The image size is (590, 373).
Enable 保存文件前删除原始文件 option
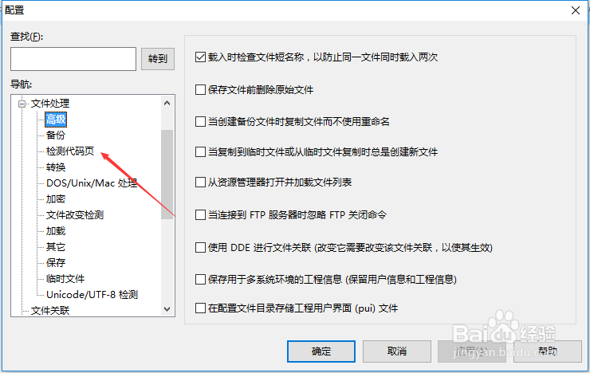point(200,90)
